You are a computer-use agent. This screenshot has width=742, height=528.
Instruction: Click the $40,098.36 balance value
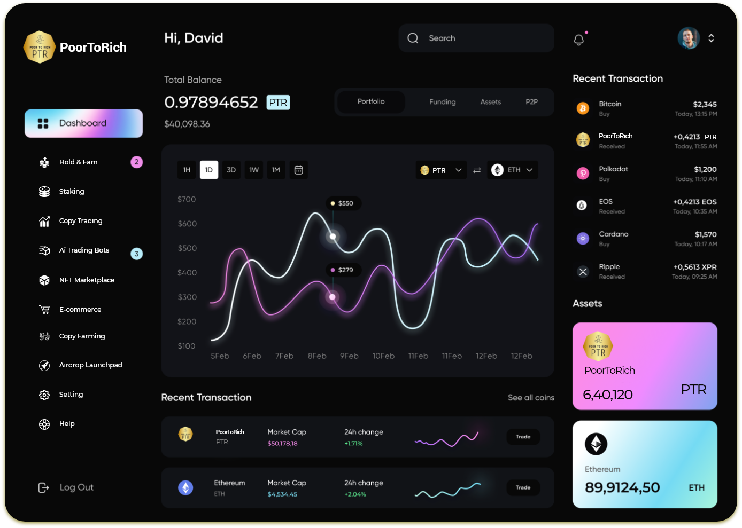[187, 124]
